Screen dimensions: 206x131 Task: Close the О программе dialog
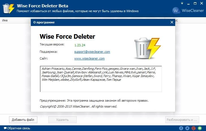(x=172, y=22)
